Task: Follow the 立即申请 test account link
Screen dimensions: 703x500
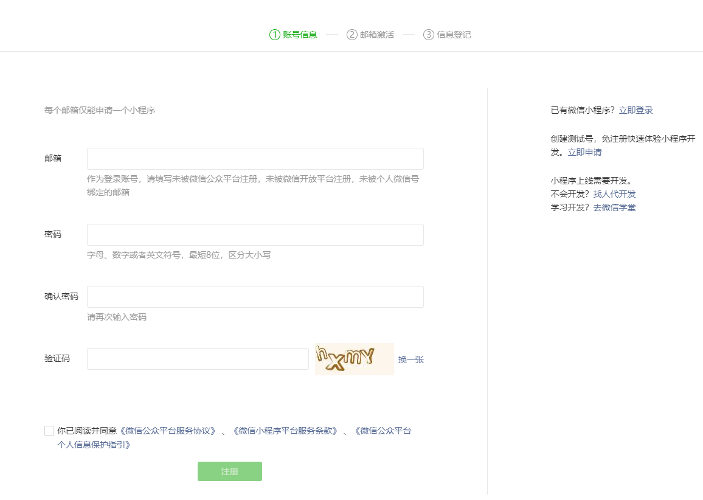Action: pos(584,153)
